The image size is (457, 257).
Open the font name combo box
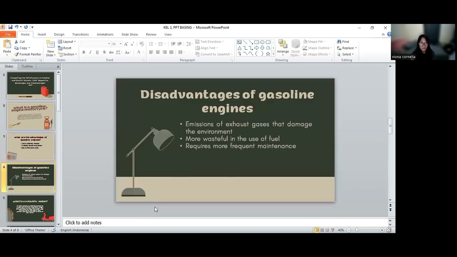click(95, 44)
